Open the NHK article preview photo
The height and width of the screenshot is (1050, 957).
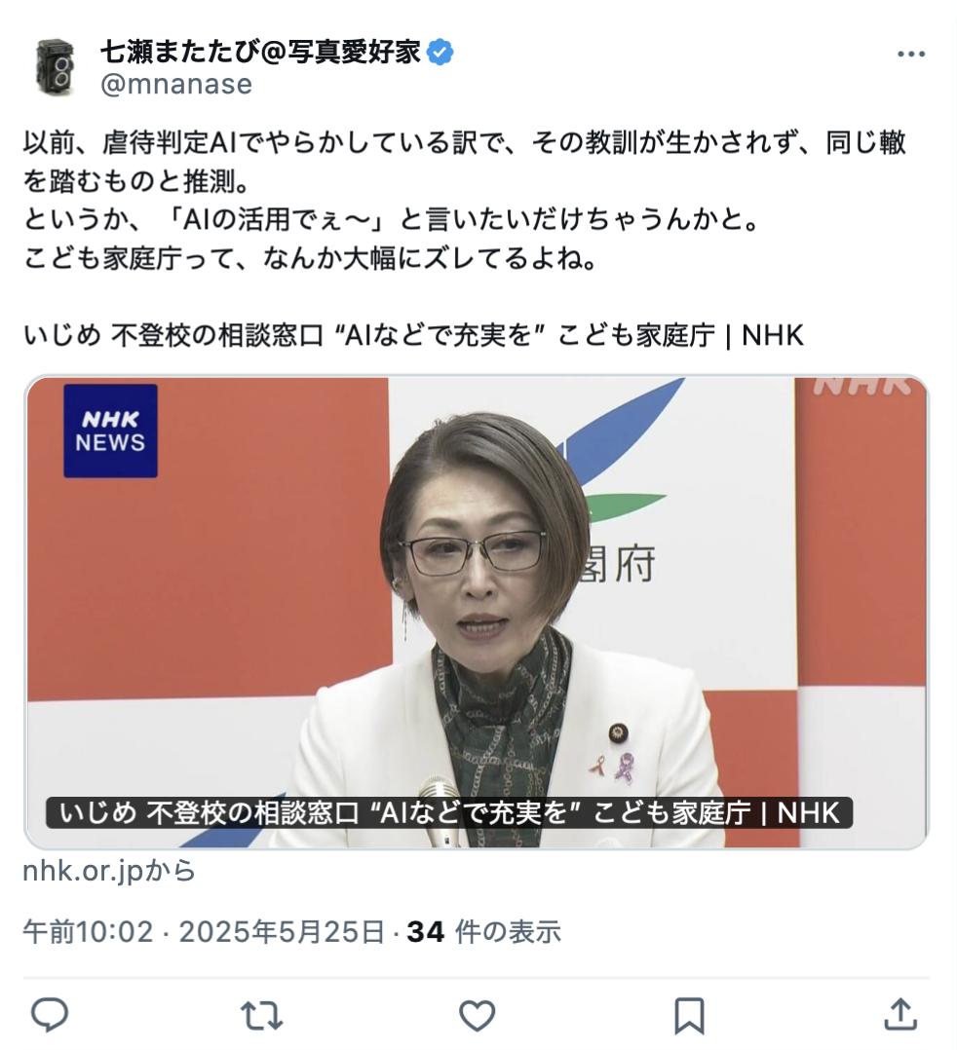pos(477,612)
